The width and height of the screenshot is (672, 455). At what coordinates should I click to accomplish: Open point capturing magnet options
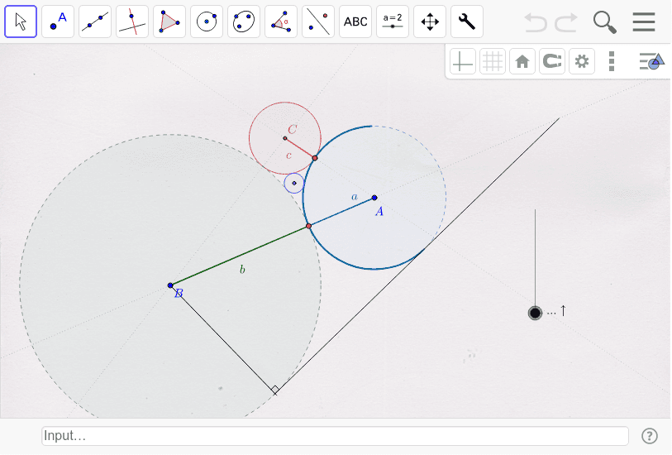point(552,62)
